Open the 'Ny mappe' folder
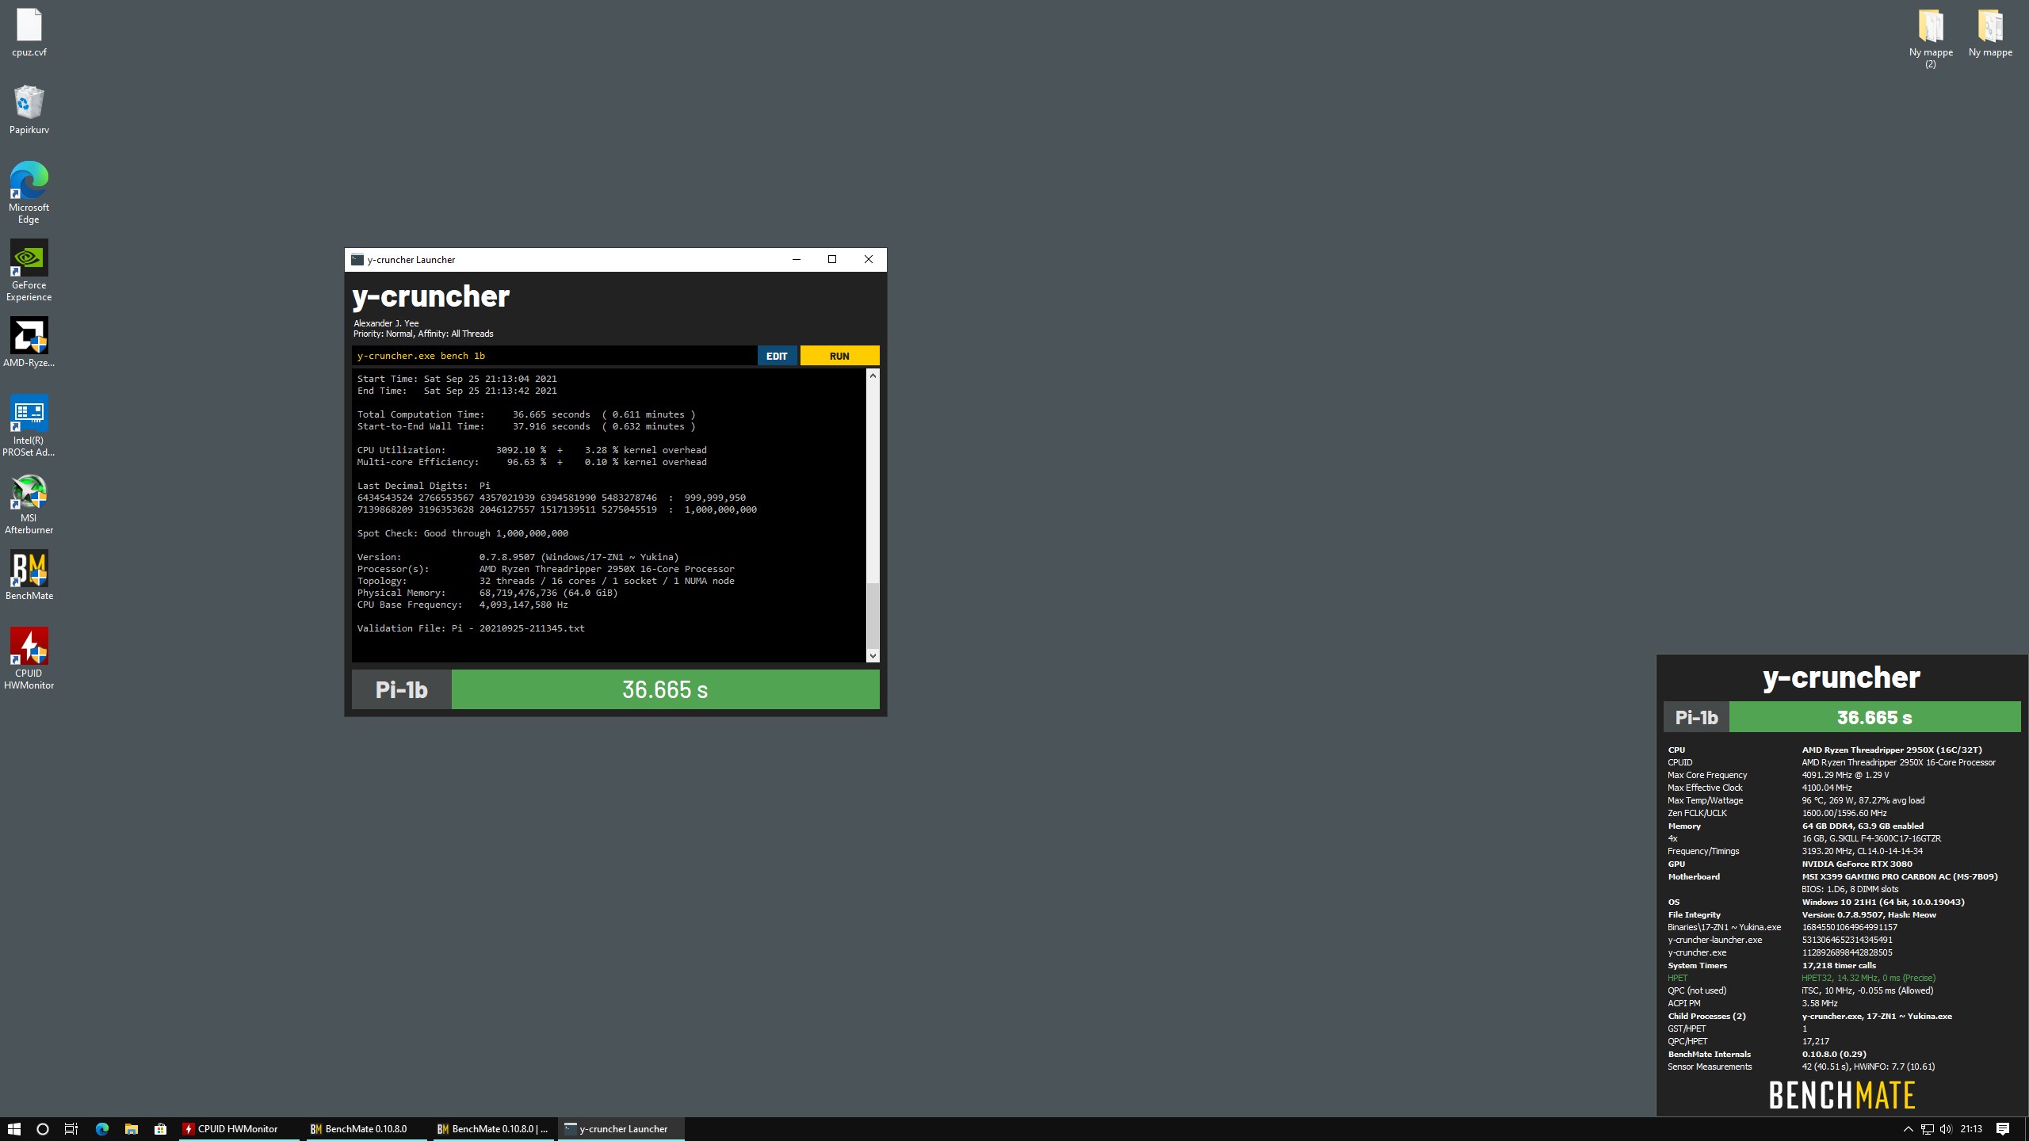The width and height of the screenshot is (2029, 1141). (1990, 32)
